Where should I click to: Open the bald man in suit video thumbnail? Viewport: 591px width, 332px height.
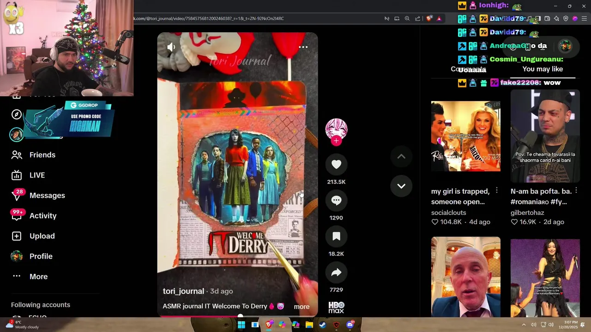click(465, 277)
